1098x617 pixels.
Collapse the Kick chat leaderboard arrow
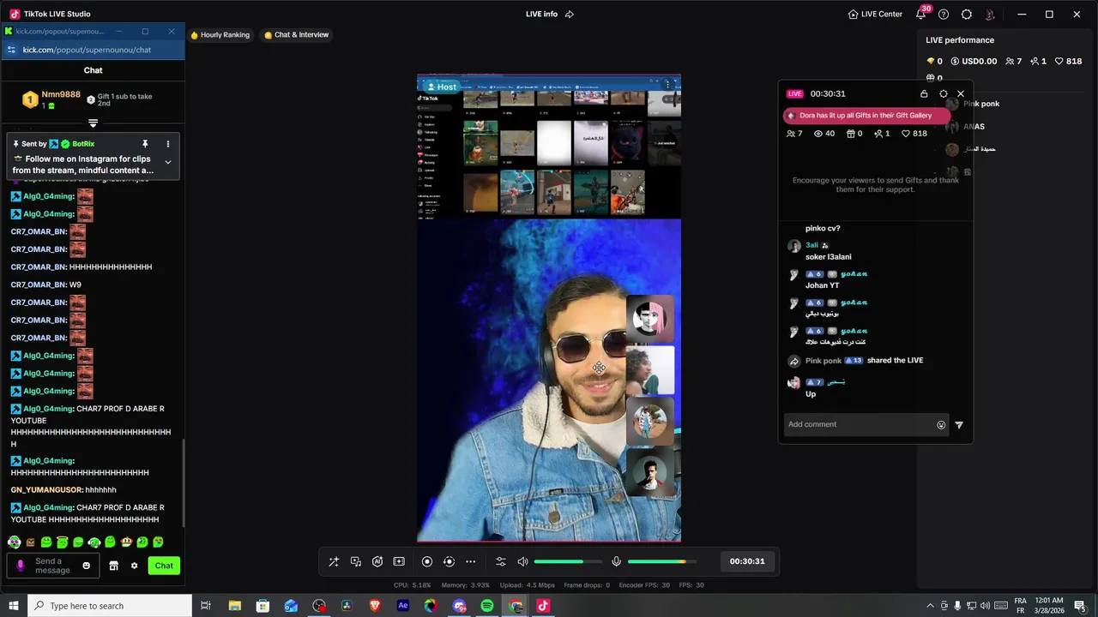94,123
